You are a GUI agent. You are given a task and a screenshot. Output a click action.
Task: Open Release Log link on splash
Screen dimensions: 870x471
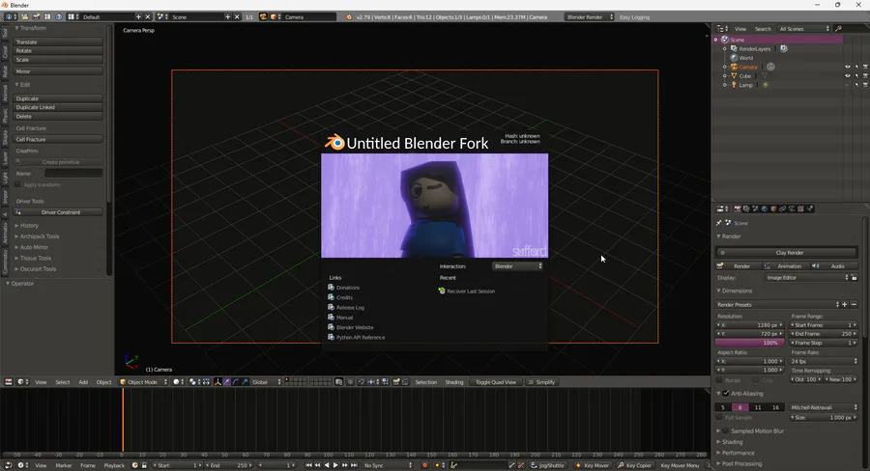[x=350, y=308]
